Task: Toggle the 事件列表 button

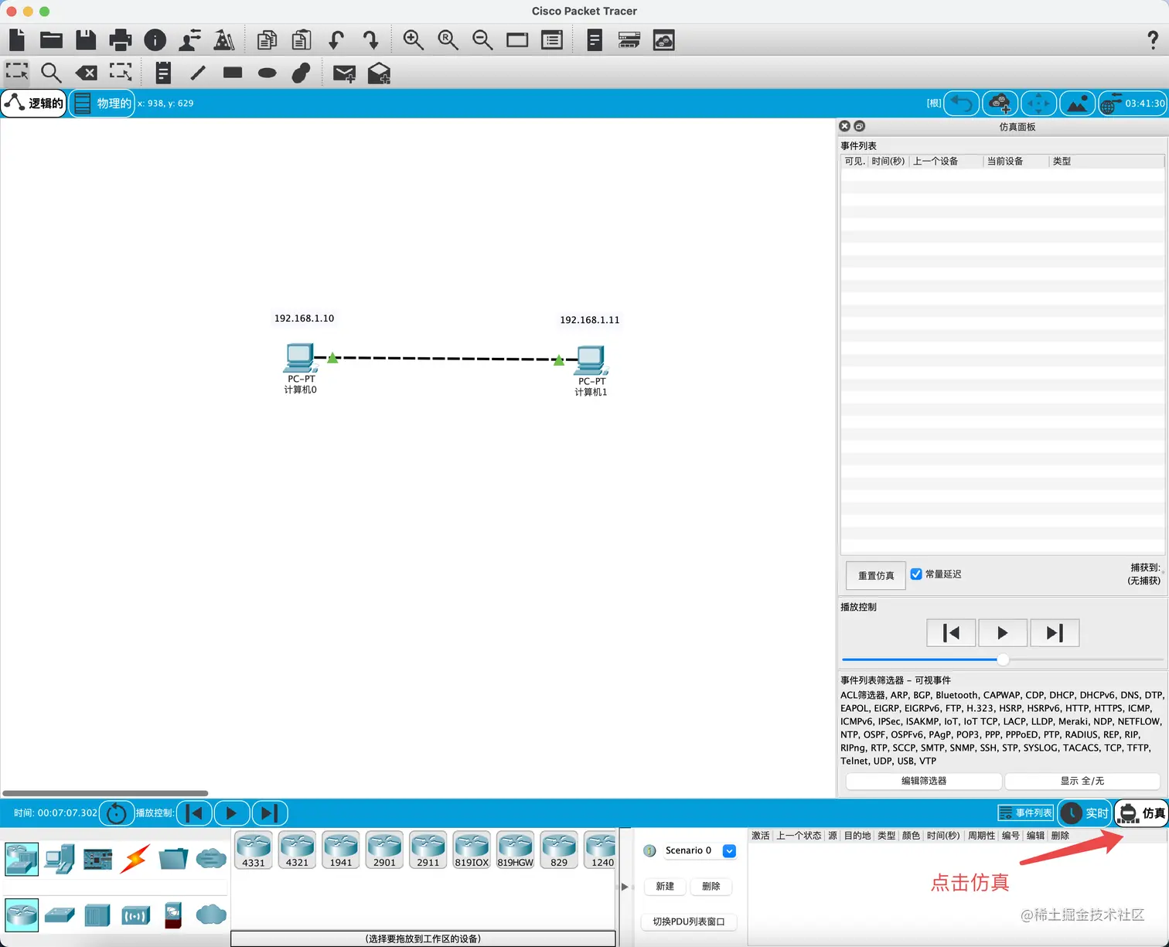Action: pyautogui.click(x=1026, y=813)
